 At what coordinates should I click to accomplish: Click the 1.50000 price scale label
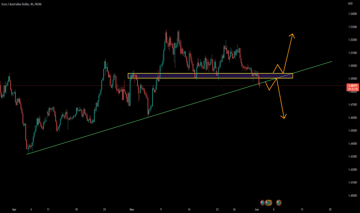tap(352, 66)
